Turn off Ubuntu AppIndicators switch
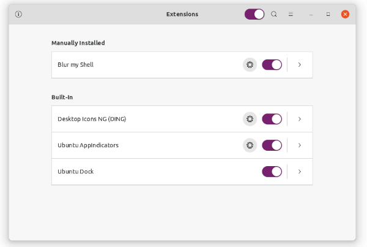 pos(272,145)
